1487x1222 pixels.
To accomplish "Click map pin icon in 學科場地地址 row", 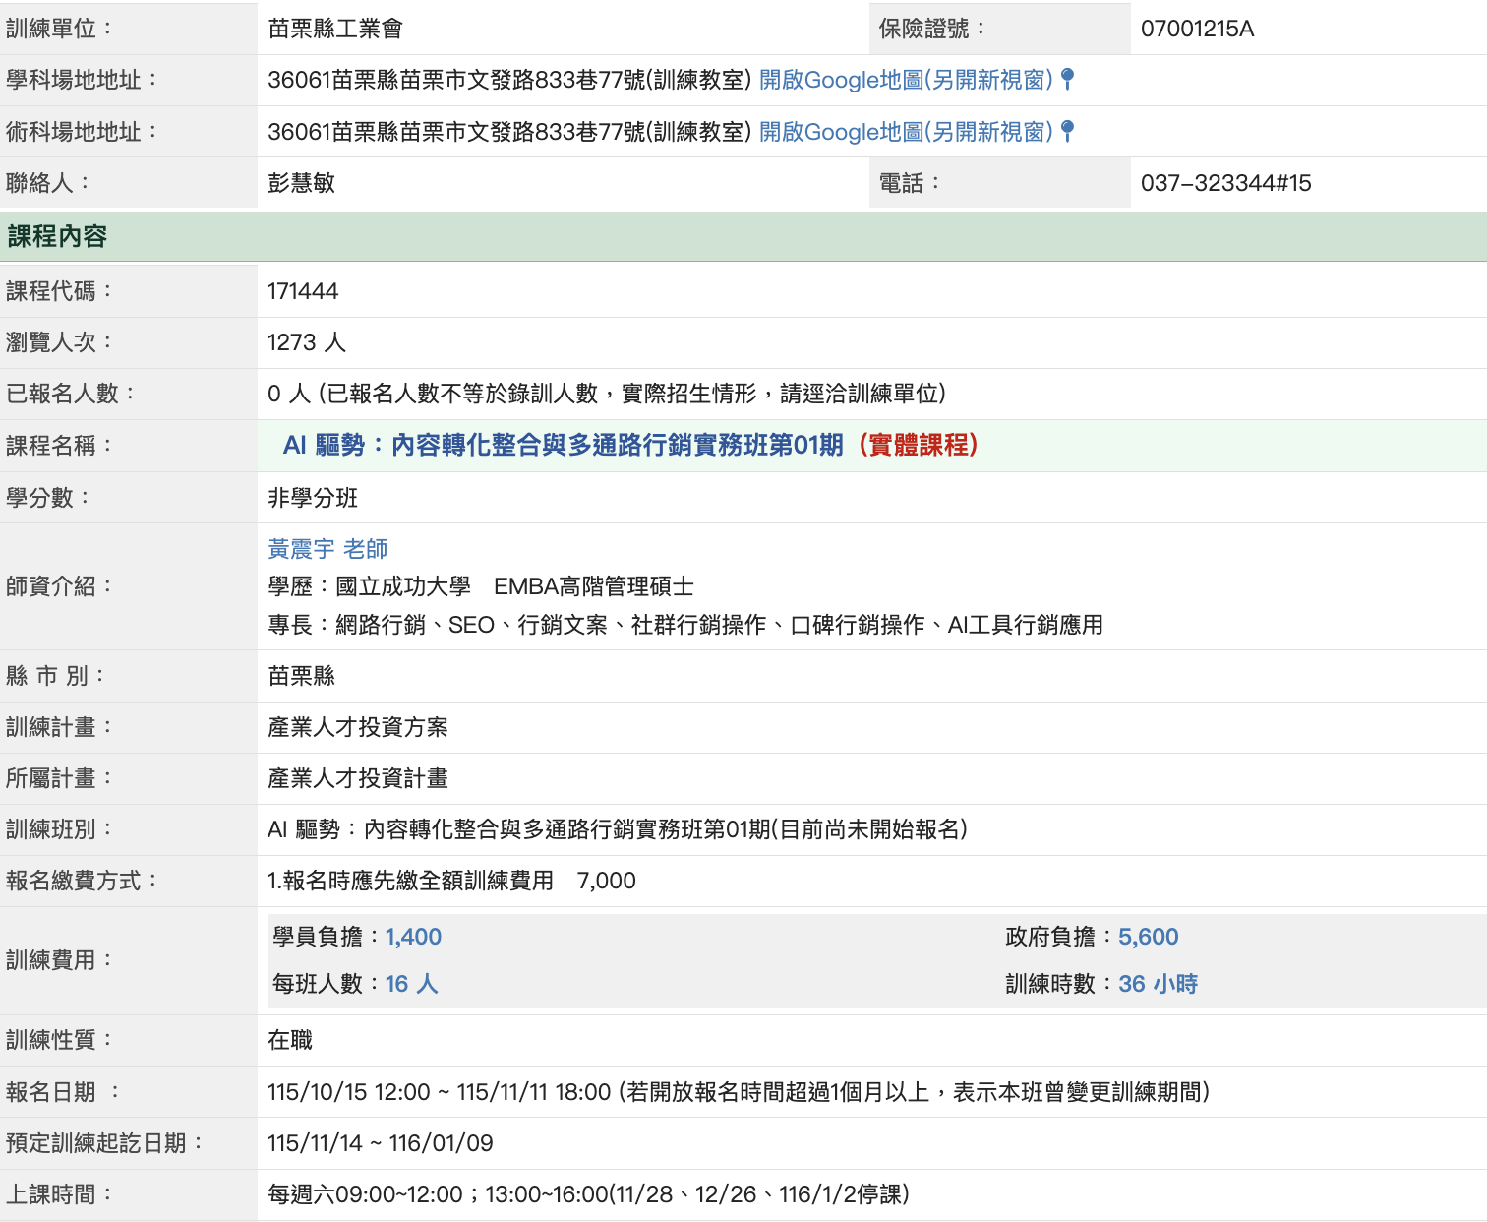I will pos(1068,79).
